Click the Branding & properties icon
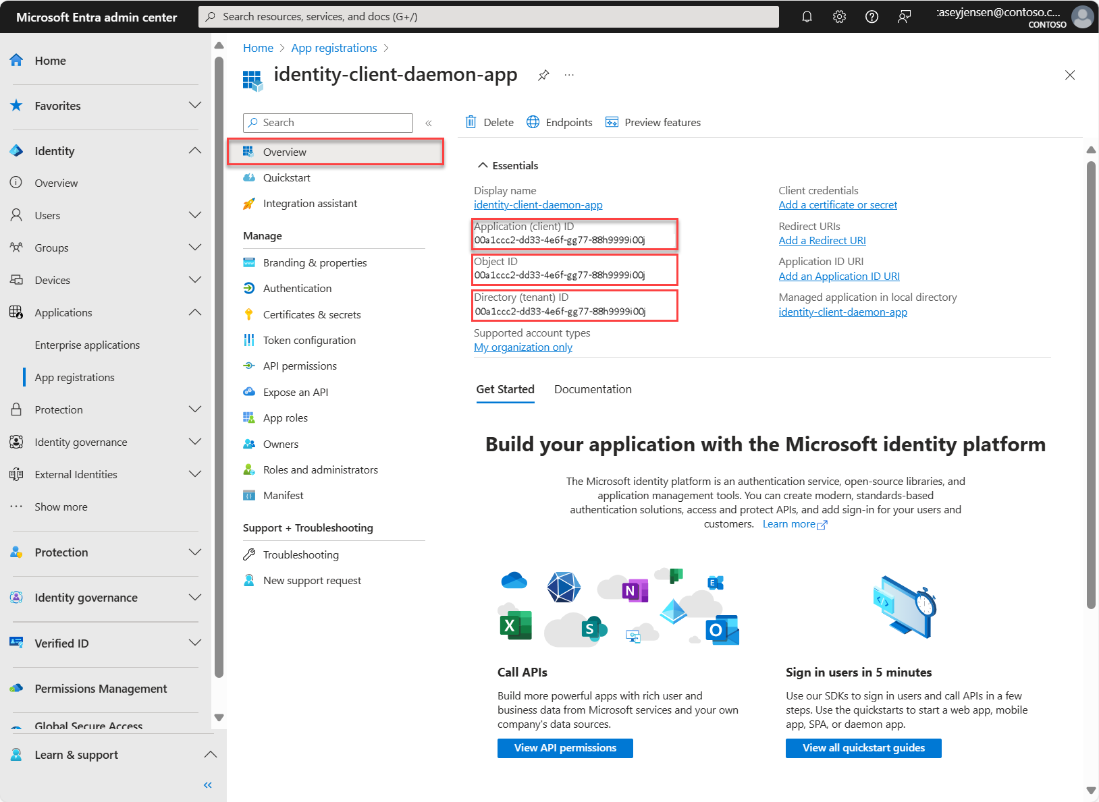Image resolution: width=1099 pixels, height=802 pixels. [249, 262]
